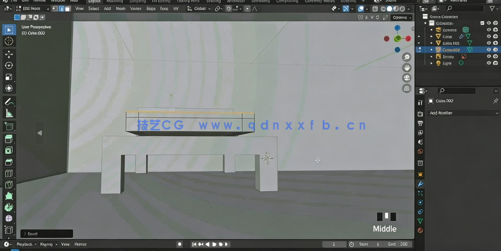Viewport: 501px width, 251px height.
Task: Open the Options dropdown in viewport
Action: point(401,18)
